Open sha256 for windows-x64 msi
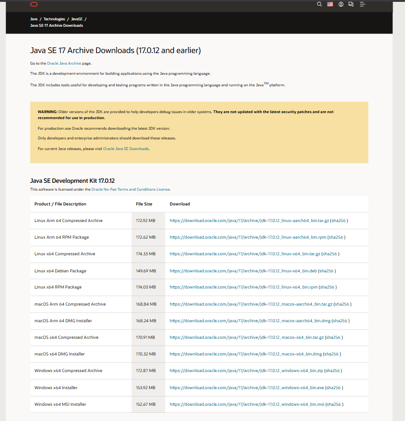The image size is (405, 421). [334, 405]
